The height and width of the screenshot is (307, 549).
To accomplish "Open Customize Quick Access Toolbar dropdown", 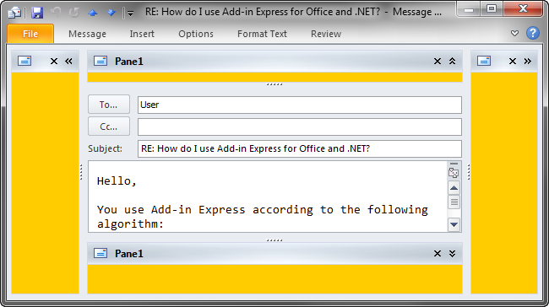I will [130, 13].
